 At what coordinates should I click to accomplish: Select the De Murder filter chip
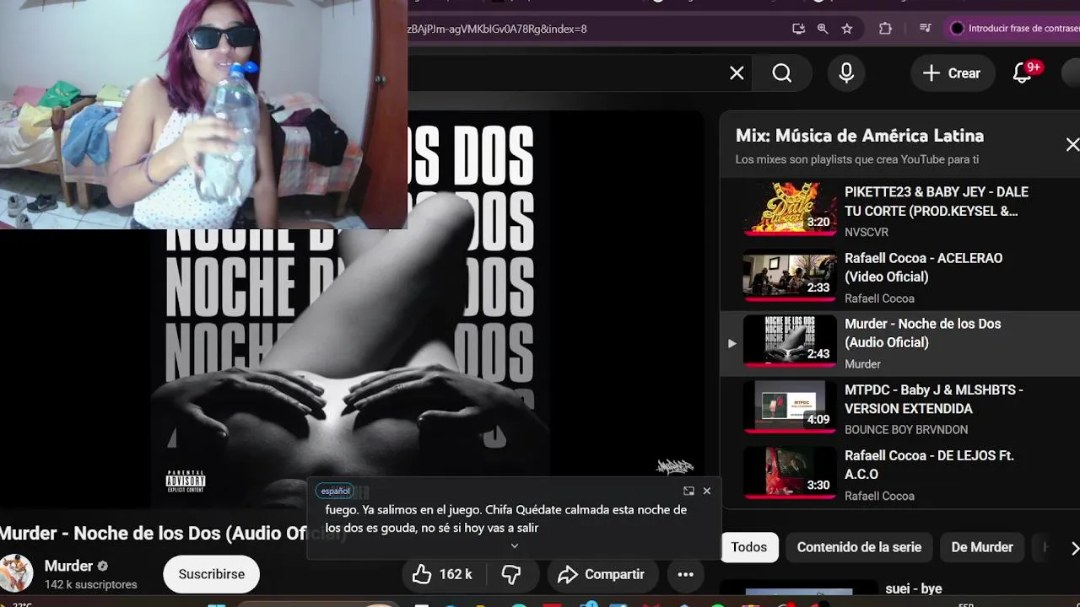click(982, 547)
